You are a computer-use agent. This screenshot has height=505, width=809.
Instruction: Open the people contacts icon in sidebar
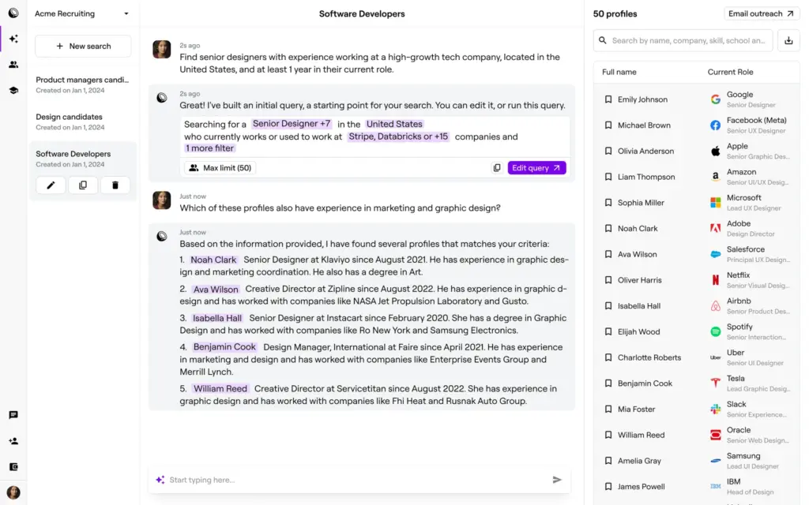(13, 65)
